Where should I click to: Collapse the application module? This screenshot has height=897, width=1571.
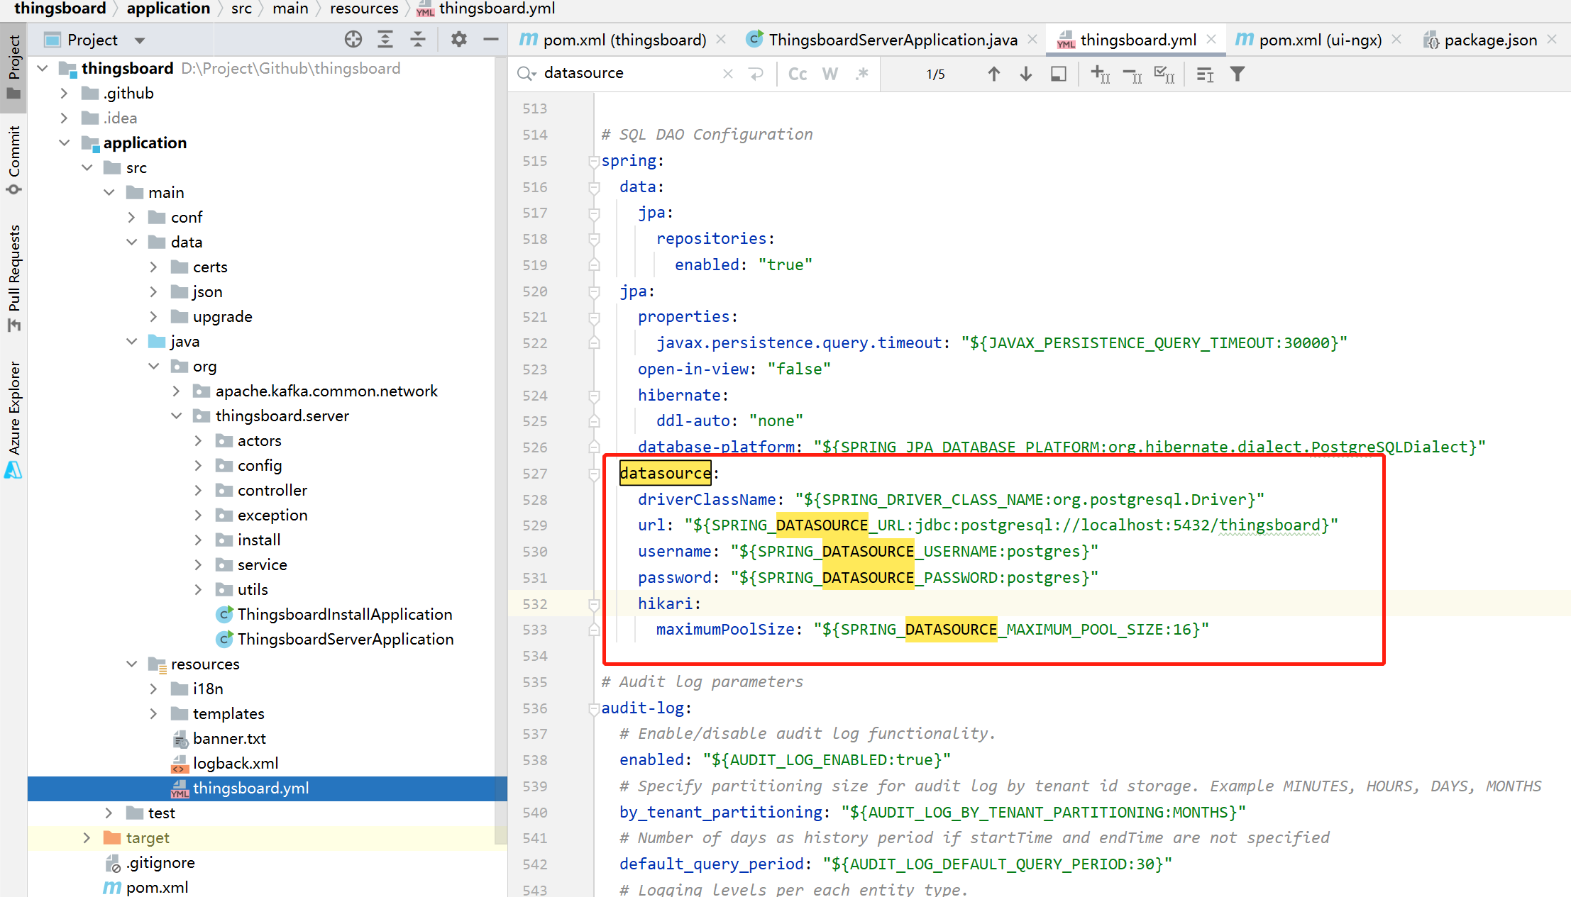tap(64, 143)
